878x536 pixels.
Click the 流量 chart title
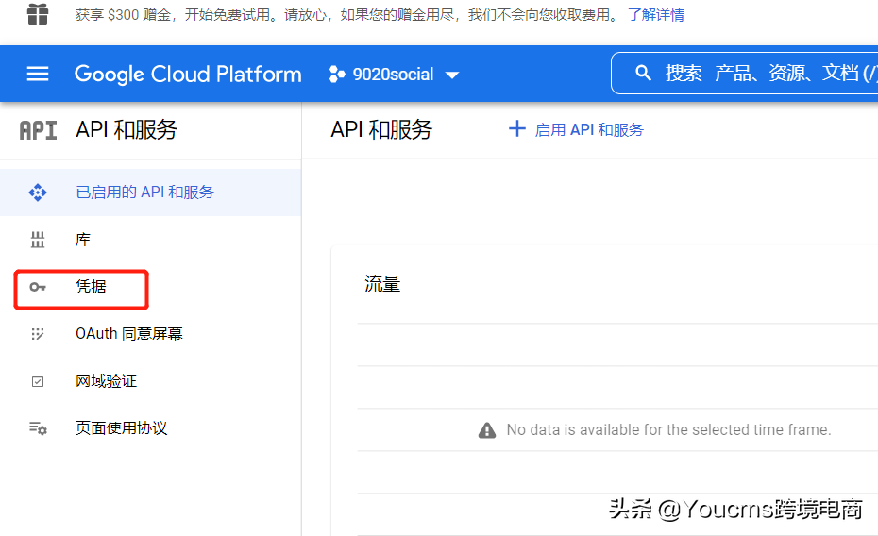click(x=382, y=284)
